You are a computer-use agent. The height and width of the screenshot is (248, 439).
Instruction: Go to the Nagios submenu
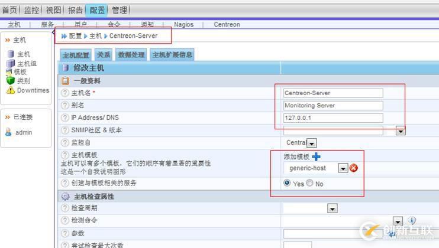click(x=183, y=25)
